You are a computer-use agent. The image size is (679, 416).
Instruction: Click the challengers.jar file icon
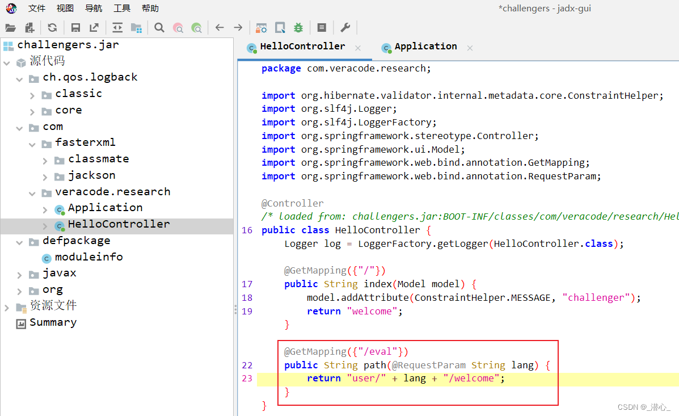point(9,46)
